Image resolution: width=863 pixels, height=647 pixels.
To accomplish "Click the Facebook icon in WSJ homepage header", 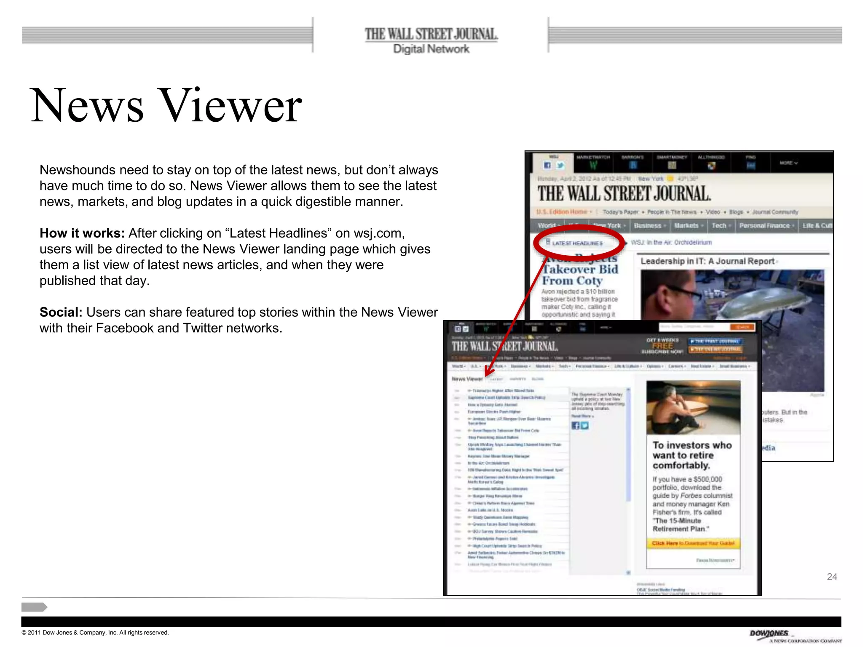I will 547,166.
